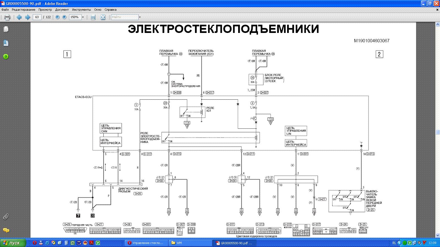The width and height of the screenshot is (440, 247).
Task: Select the fit width scrolling mode icon
Action: [x=93, y=17]
